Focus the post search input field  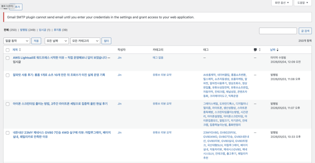(x=278, y=31)
